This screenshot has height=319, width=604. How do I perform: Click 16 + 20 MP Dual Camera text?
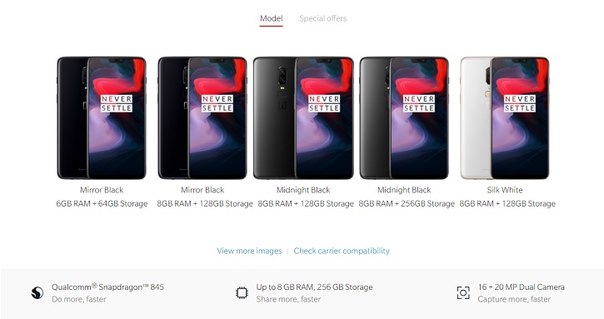tap(522, 287)
